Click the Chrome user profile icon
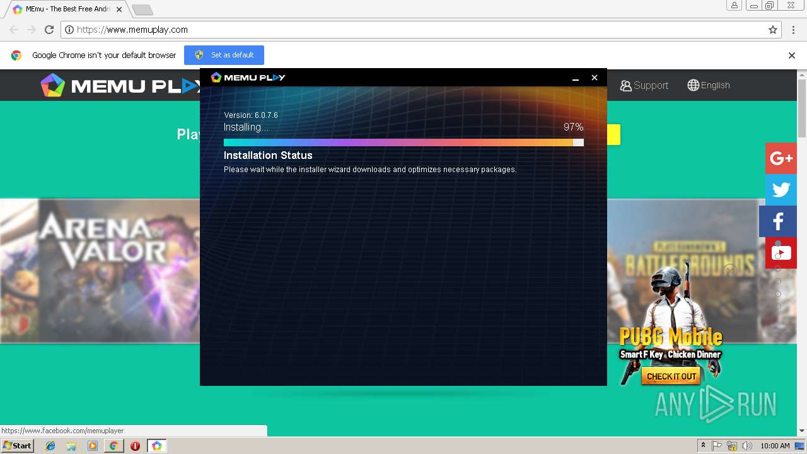 [x=734, y=6]
